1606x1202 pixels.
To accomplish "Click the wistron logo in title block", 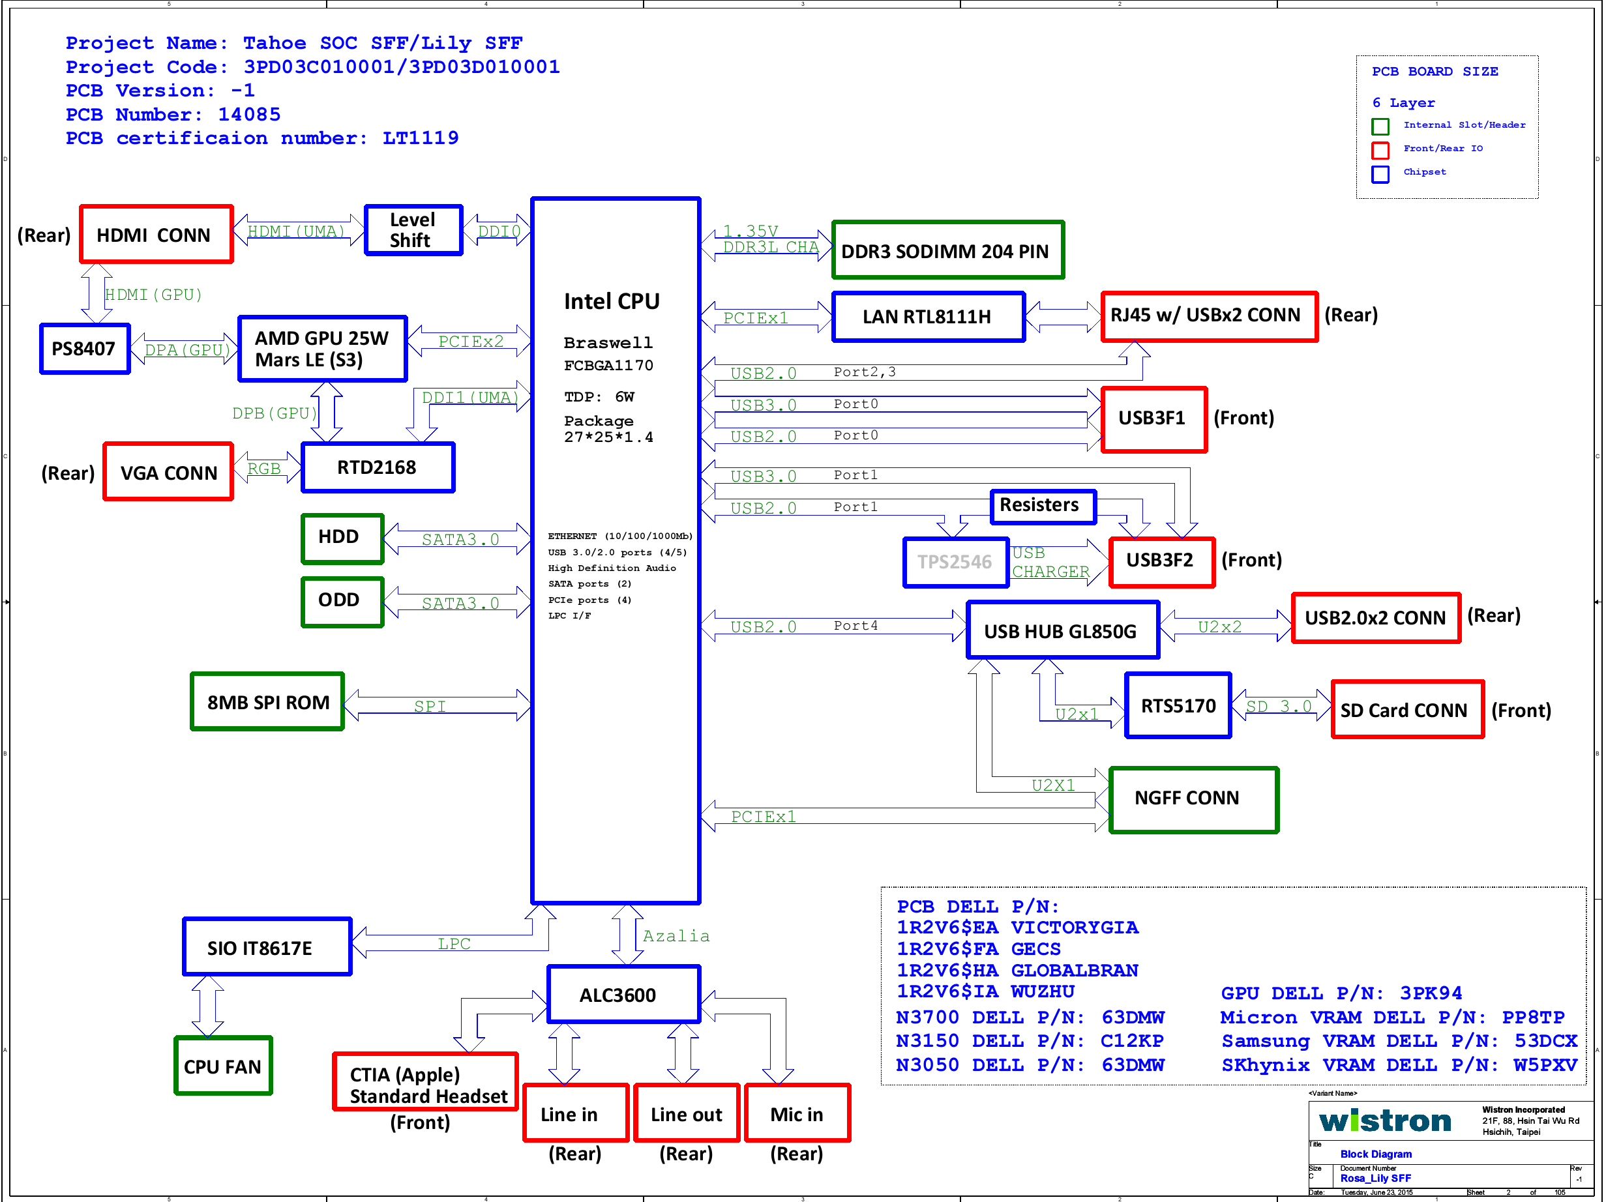I will click(1386, 1120).
